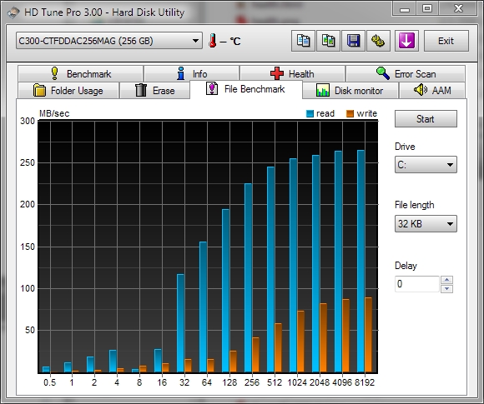Click the orange write legend swatch
484x404 pixels.
click(x=350, y=114)
